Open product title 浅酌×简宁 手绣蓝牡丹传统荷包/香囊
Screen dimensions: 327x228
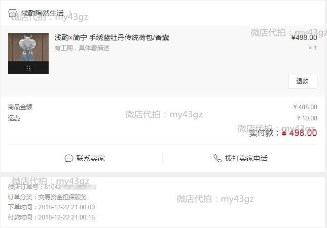112,37
